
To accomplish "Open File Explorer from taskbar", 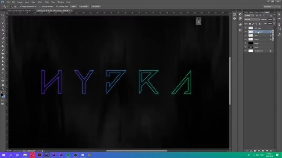I will pyautogui.click(x=25, y=155).
